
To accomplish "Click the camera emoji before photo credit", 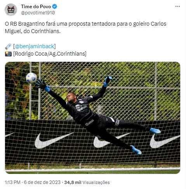I will point(8,54).
